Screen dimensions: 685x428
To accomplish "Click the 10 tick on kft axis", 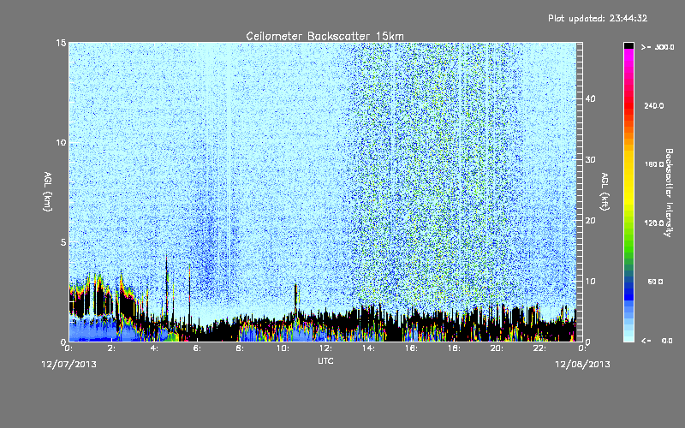I will 590,282.
